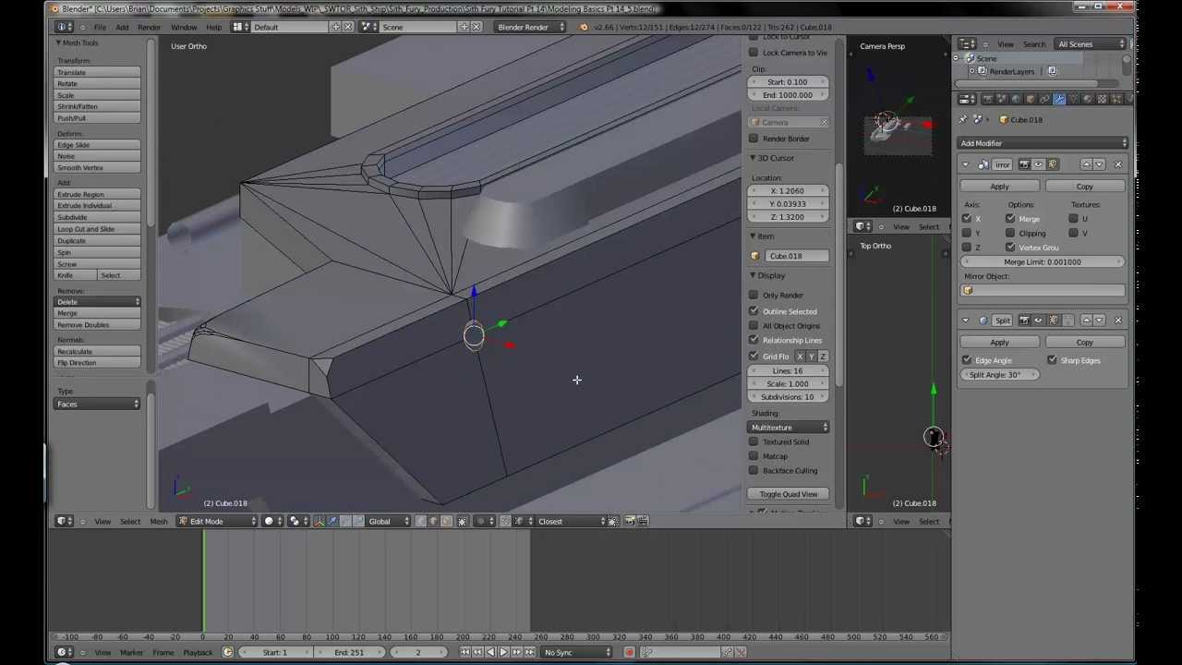Open the Material properties tab icon
Screen dimensions: 1182x665
[1087, 99]
